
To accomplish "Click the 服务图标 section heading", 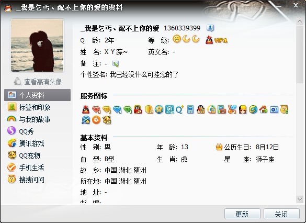I will pos(94,96).
